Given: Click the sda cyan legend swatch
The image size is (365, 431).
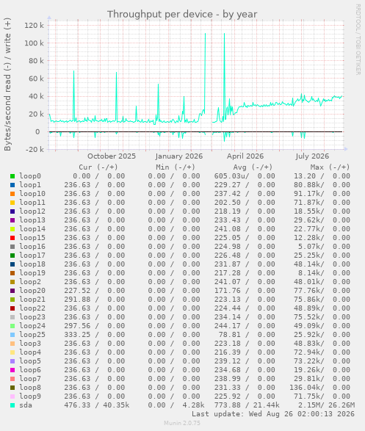Looking at the screenshot, I should point(12,405).
